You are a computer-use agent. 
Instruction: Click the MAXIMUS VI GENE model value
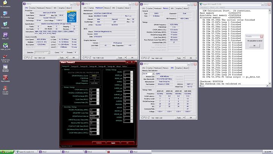click(x=107, y=16)
